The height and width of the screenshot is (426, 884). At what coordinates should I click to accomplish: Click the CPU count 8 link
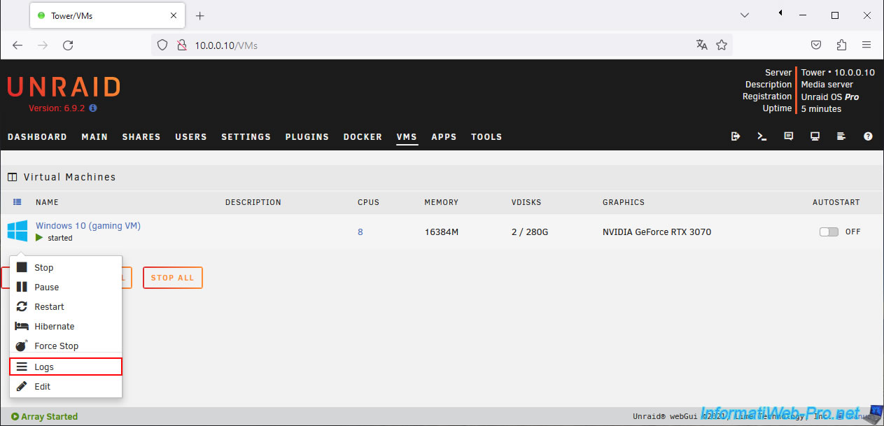click(360, 232)
